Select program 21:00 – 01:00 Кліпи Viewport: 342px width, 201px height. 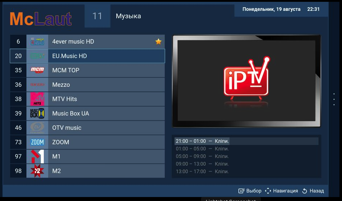246,141
